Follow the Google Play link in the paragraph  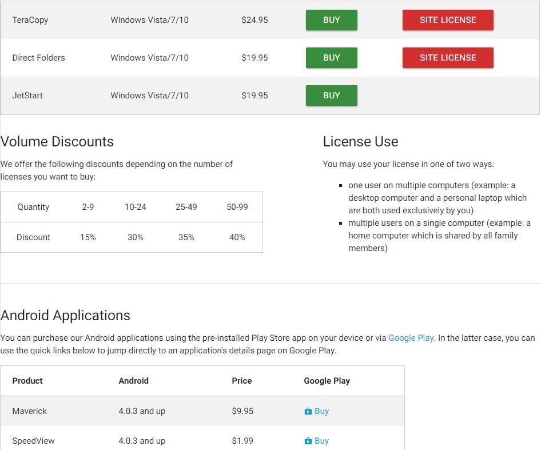coord(411,338)
